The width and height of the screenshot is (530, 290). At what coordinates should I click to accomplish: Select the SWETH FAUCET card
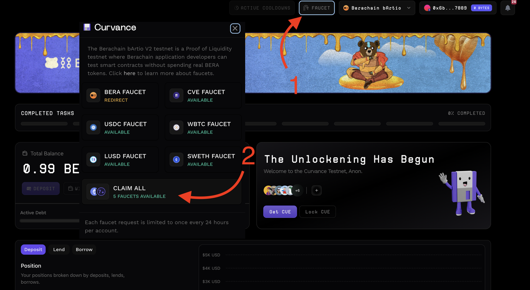coord(203,159)
